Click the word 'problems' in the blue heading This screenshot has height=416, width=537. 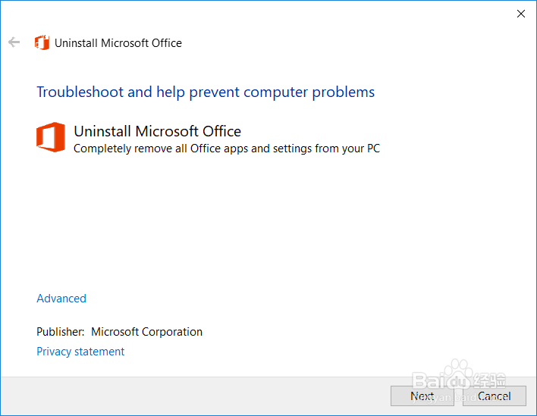344,92
